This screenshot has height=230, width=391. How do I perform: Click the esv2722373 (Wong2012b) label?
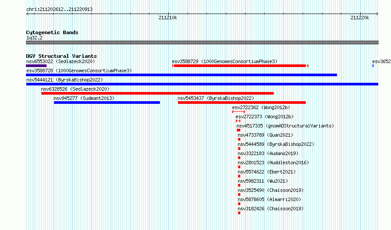(264, 117)
